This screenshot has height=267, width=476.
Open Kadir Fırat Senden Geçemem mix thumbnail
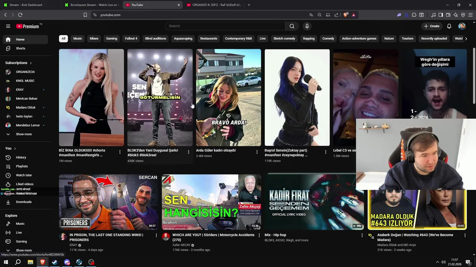(x=314, y=202)
